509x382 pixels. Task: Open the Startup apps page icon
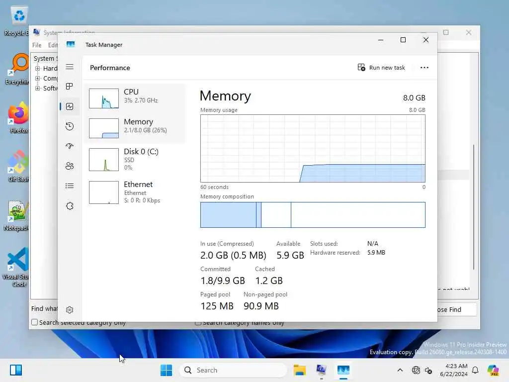coord(70,146)
